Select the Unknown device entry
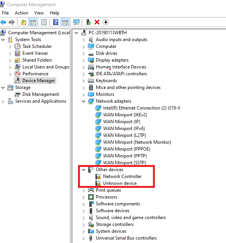This screenshot has width=226, height=243. pyautogui.click(x=120, y=183)
